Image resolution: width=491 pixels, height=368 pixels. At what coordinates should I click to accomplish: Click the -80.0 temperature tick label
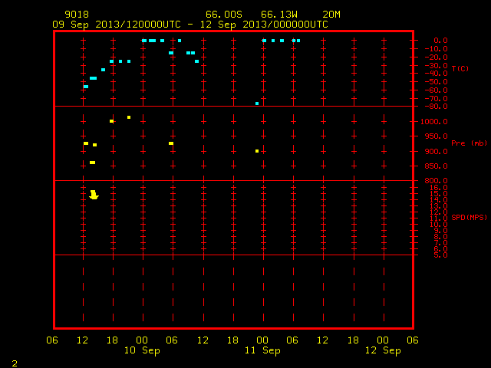coord(437,107)
